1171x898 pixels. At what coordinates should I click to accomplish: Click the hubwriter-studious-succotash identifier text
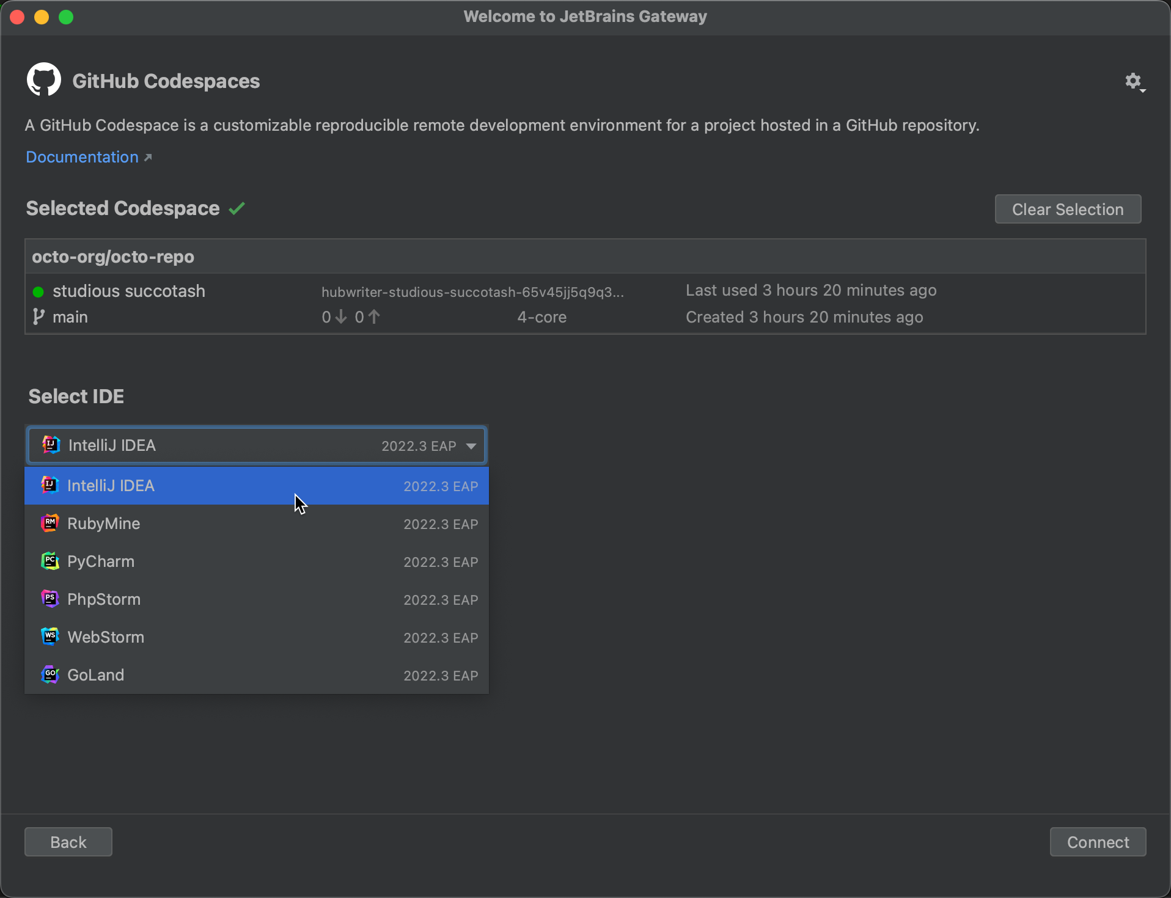point(472,292)
